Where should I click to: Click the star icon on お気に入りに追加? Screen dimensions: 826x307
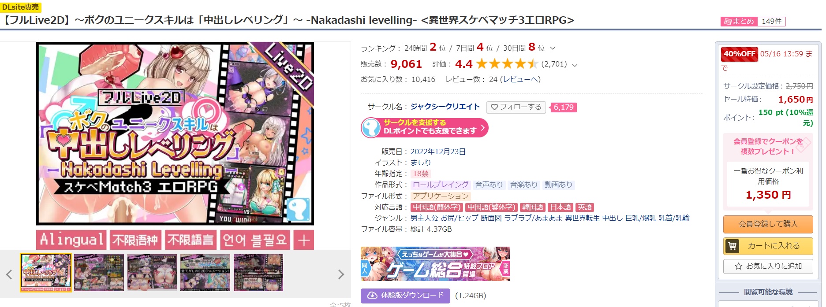point(738,266)
